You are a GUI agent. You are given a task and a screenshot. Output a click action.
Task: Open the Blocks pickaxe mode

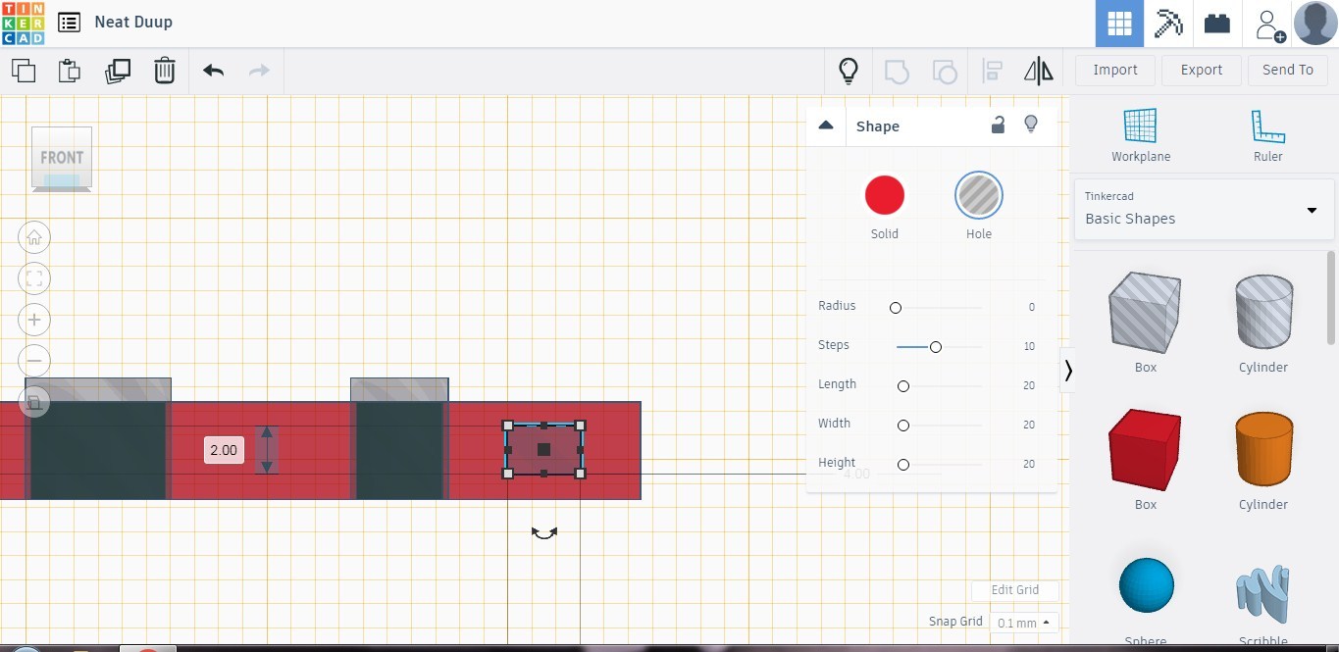pos(1168,24)
